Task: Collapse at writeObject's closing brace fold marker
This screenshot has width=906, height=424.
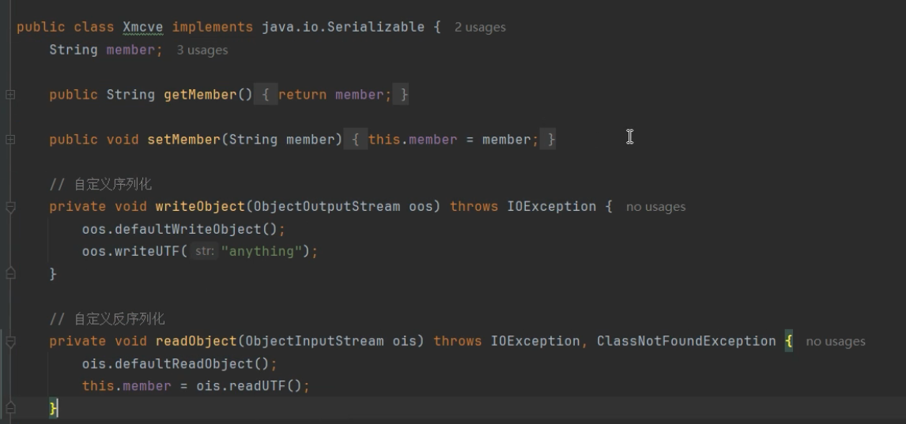Action: click(x=10, y=273)
